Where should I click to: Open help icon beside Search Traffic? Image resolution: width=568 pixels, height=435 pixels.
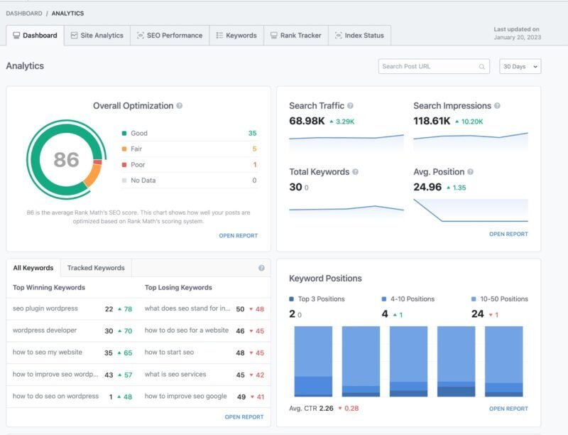pos(350,105)
